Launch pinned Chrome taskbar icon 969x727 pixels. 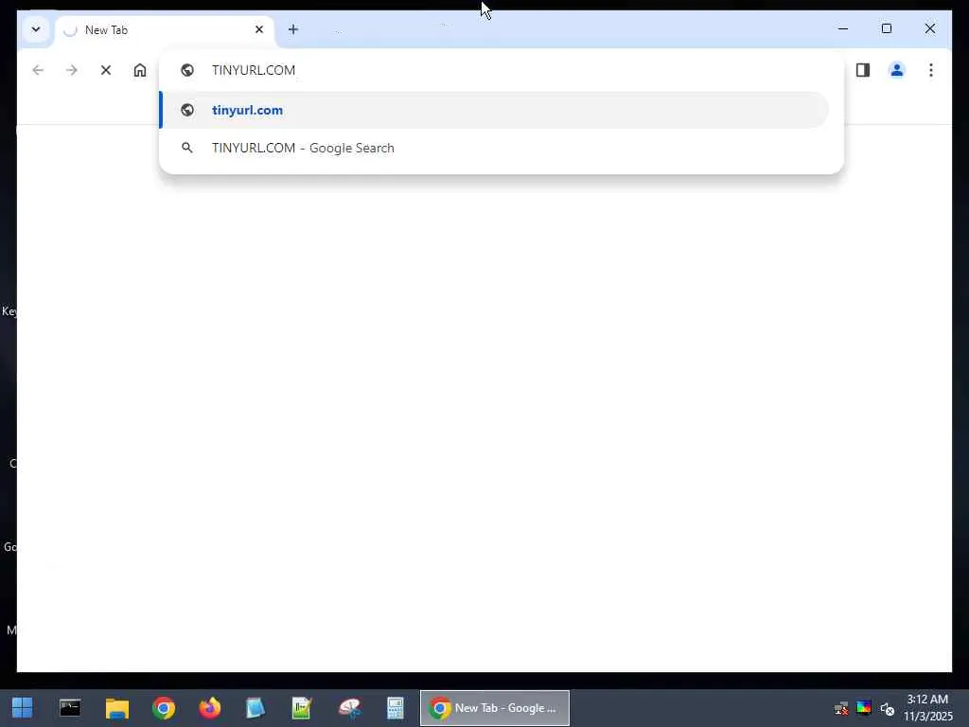click(x=164, y=708)
